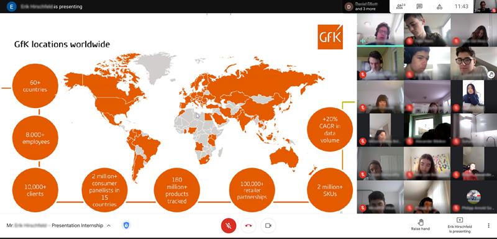Viewport: 497px width, 239px height.
Task: Click the red hang-up call button
Action: click(248, 226)
